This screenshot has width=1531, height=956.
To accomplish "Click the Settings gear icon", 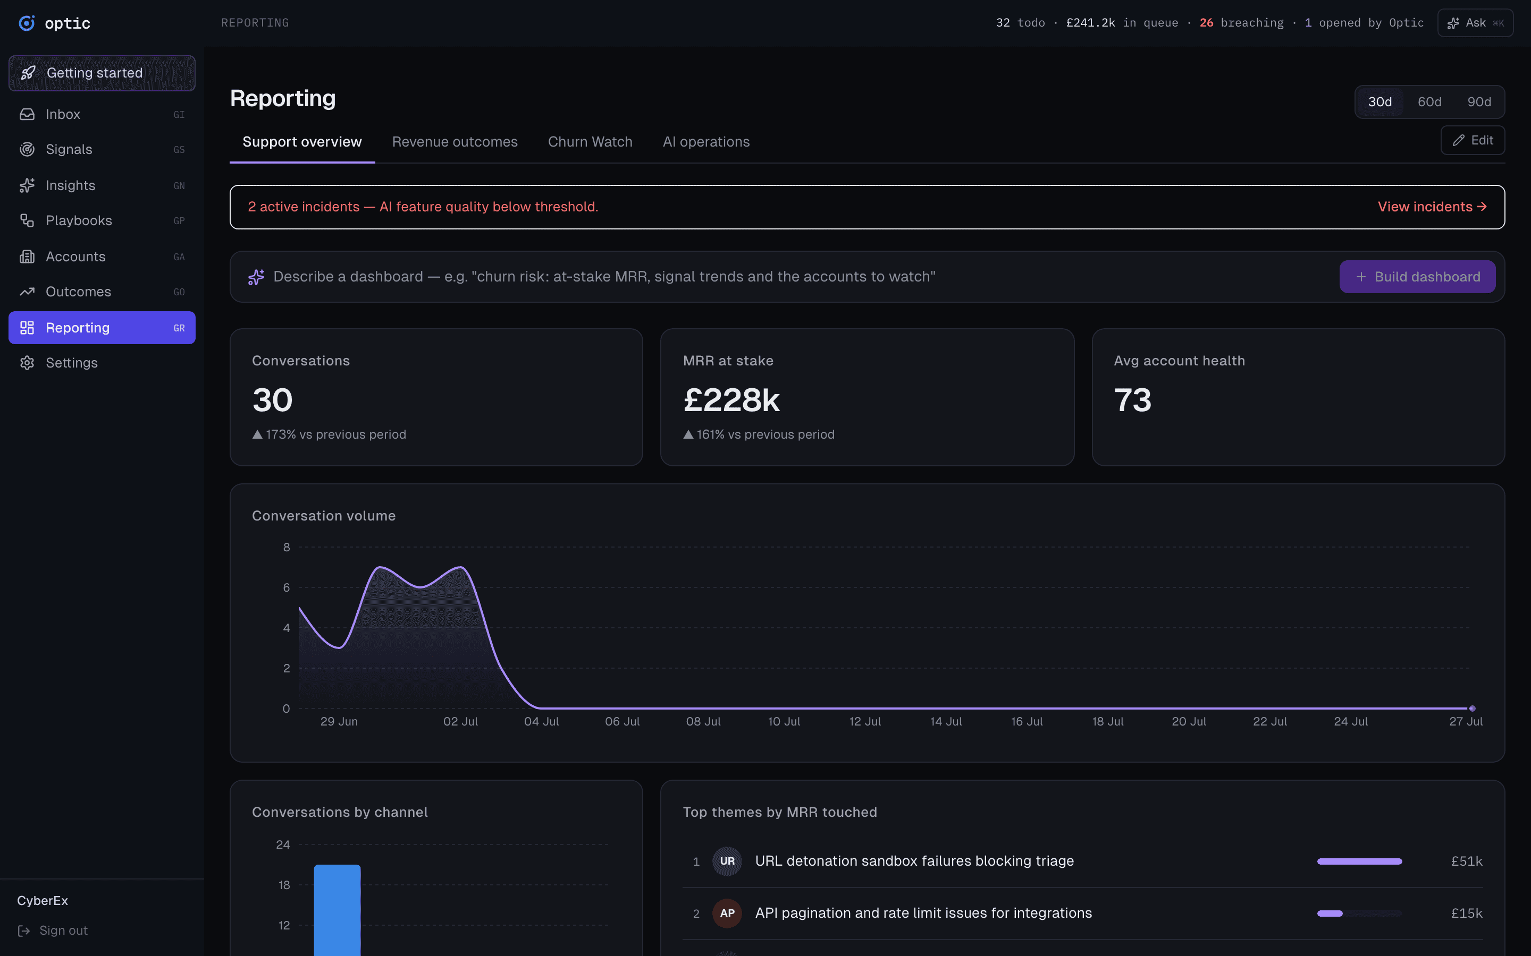I will click(27, 363).
